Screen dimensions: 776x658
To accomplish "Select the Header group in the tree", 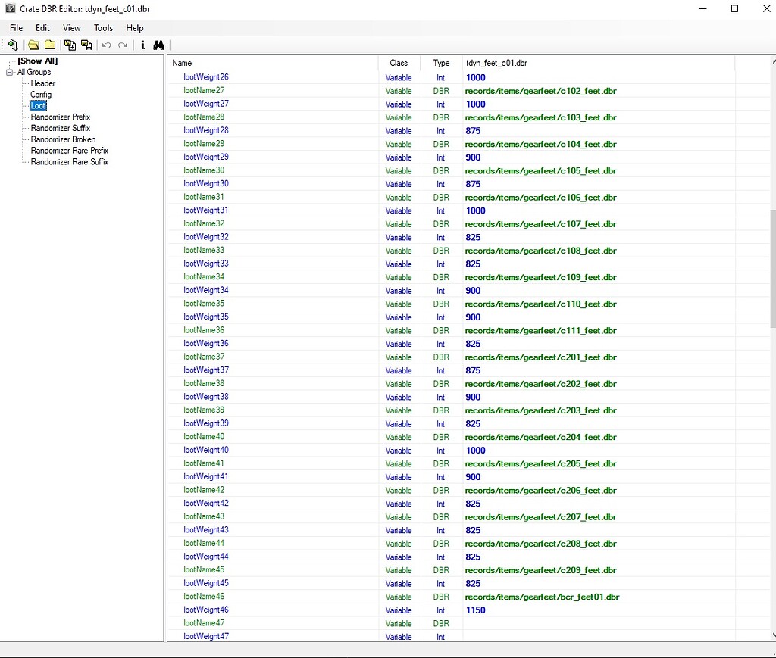I will (x=42, y=83).
